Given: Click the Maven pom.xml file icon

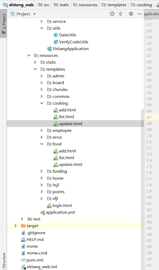Looking at the screenshot, I should (23, 260).
